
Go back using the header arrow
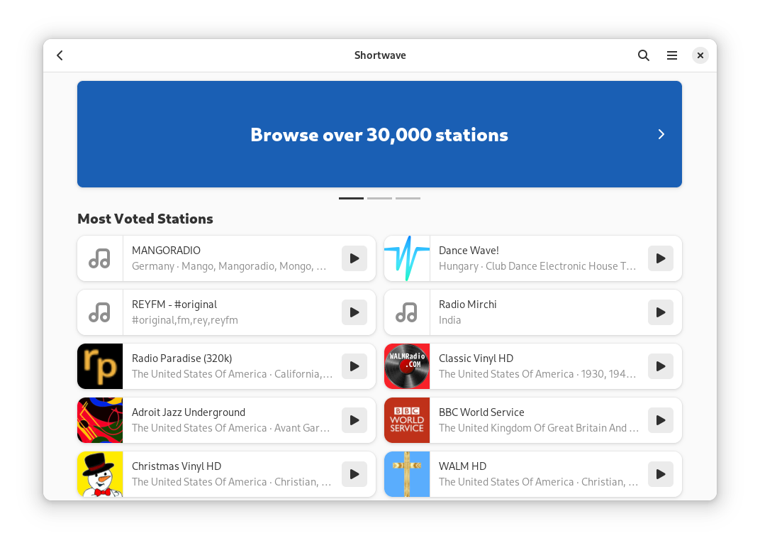(x=60, y=55)
